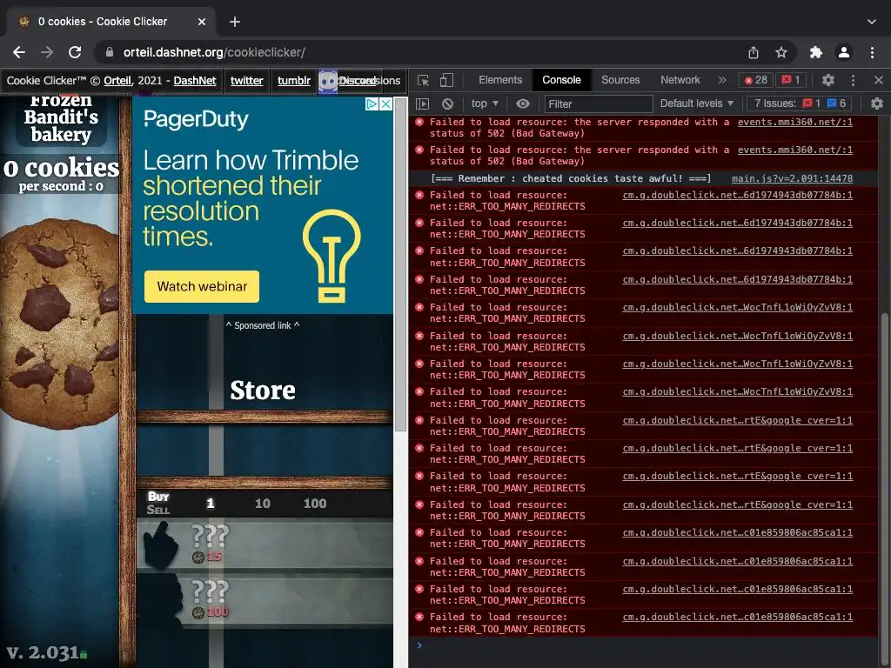891x668 pixels.
Task: Open the tab search chevron at top right
Action: click(872, 22)
